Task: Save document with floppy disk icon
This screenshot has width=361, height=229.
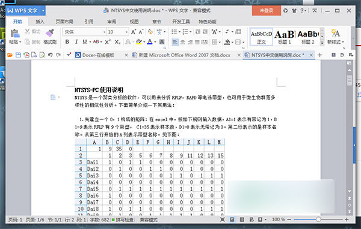Action: 18,55
